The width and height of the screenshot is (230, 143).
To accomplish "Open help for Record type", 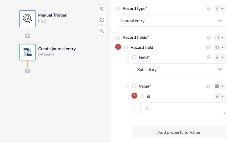I will 209,9.
